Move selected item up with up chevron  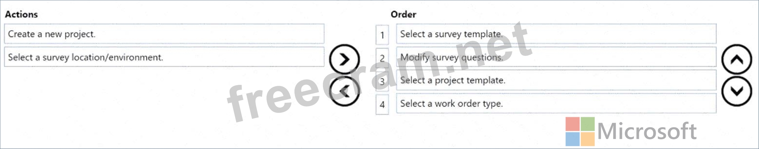(x=737, y=60)
